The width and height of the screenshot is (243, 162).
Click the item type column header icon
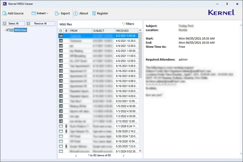61,31
